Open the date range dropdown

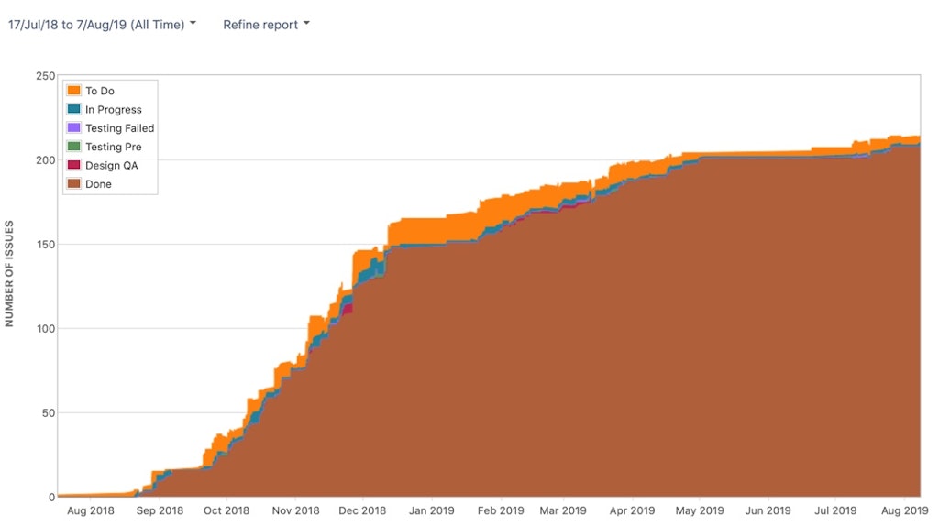pyautogui.click(x=102, y=25)
